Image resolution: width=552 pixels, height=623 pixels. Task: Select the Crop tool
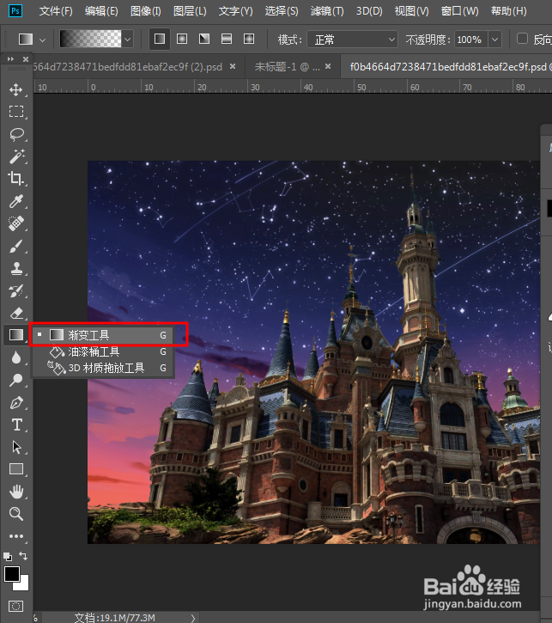pos(15,179)
